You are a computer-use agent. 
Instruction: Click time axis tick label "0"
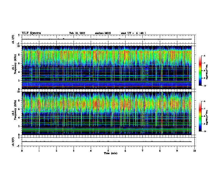22,151
